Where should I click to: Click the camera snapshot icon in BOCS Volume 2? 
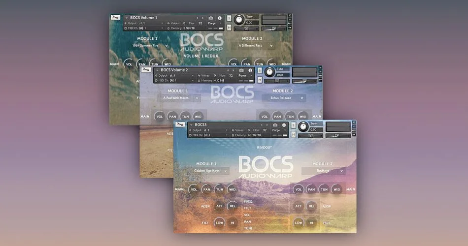(x=241, y=70)
